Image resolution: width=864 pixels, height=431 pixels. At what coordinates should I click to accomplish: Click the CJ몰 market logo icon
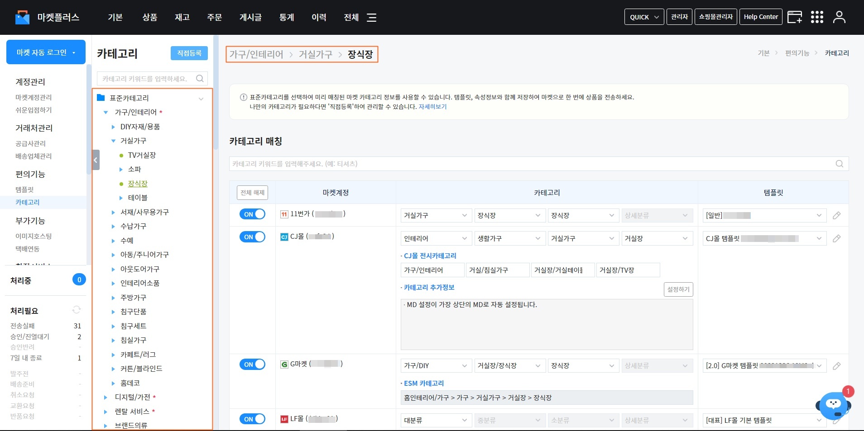point(284,237)
